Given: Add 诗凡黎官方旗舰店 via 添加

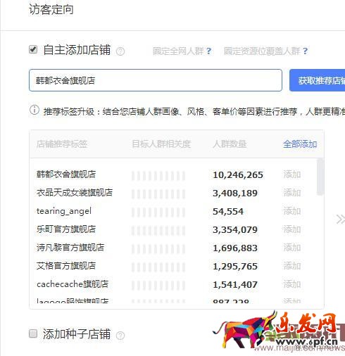Looking at the screenshot, I should [292, 248].
